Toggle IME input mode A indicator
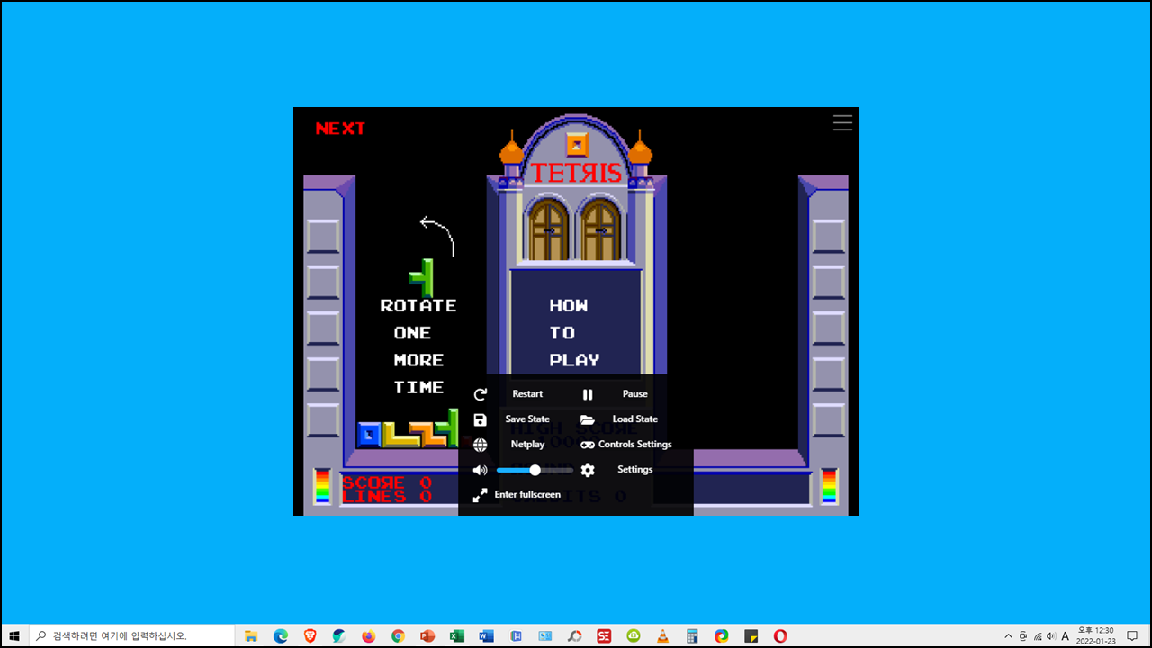The height and width of the screenshot is (648, 1152). (x=1066, y=635)
